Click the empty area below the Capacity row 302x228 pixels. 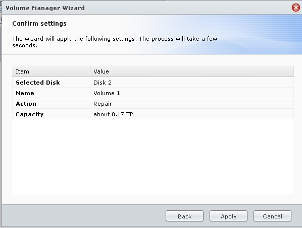pos(153,157)
